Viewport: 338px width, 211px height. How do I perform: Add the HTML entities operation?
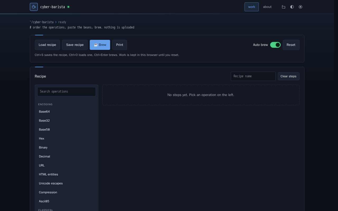(x=67, y=174)
